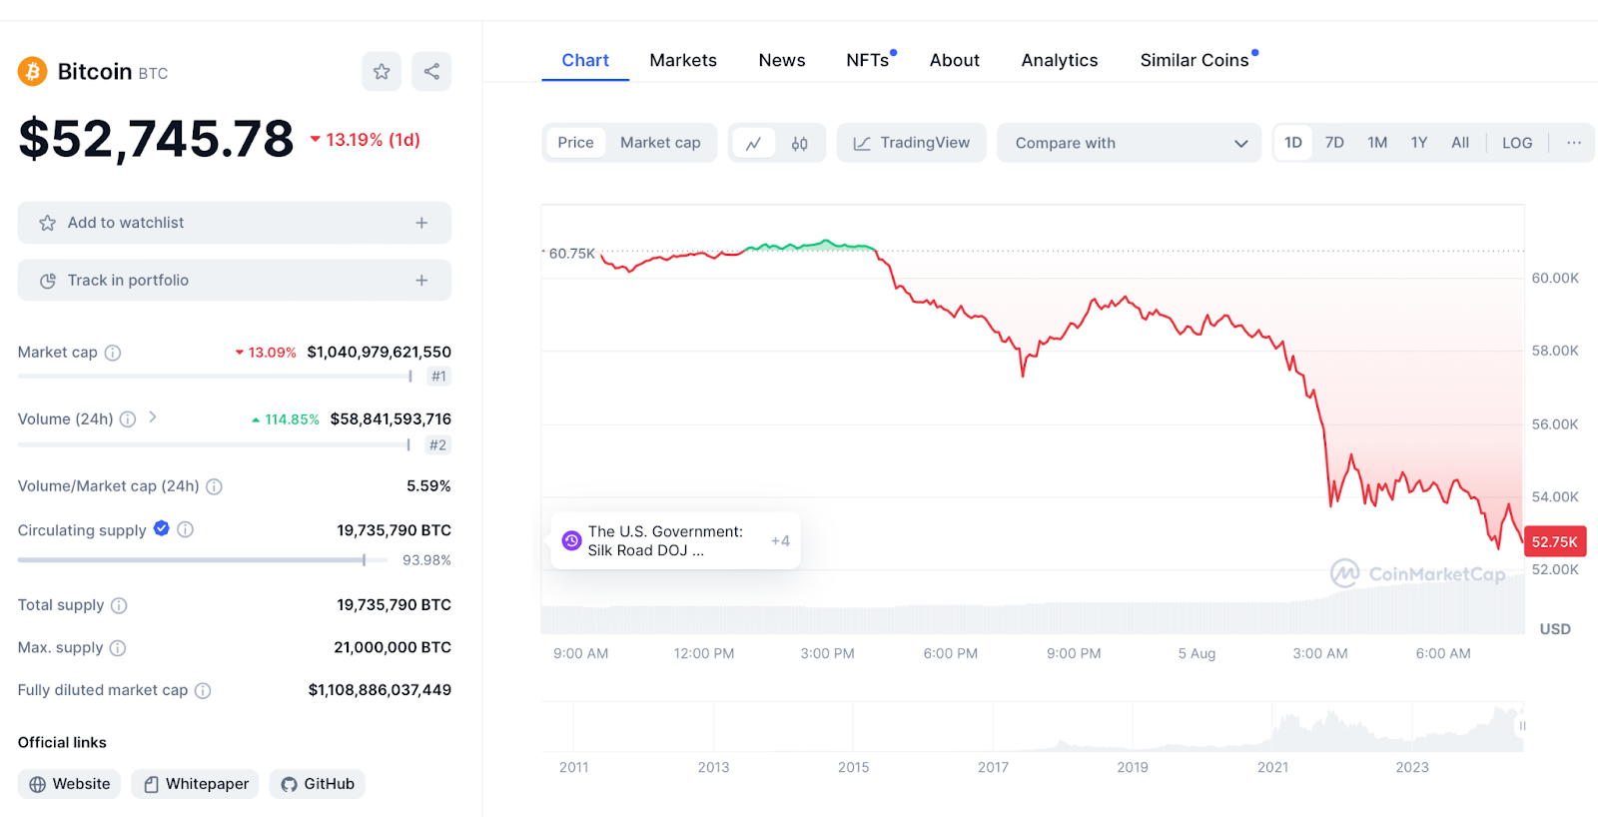This screenshot has height=817, width=1598.
Task: Open the Compare with dropdown
Action: 1129,143
